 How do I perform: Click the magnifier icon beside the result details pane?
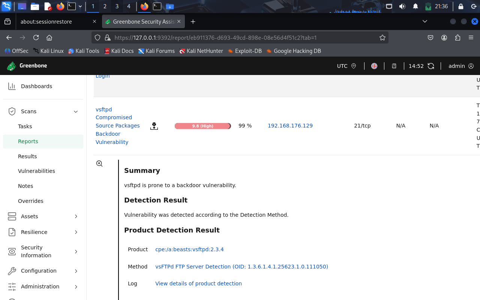pyautogui.click(x=99, y=163)
